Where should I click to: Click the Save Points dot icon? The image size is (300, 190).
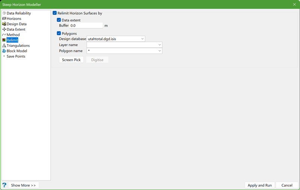pyautogui.click(x=4, y=56)
